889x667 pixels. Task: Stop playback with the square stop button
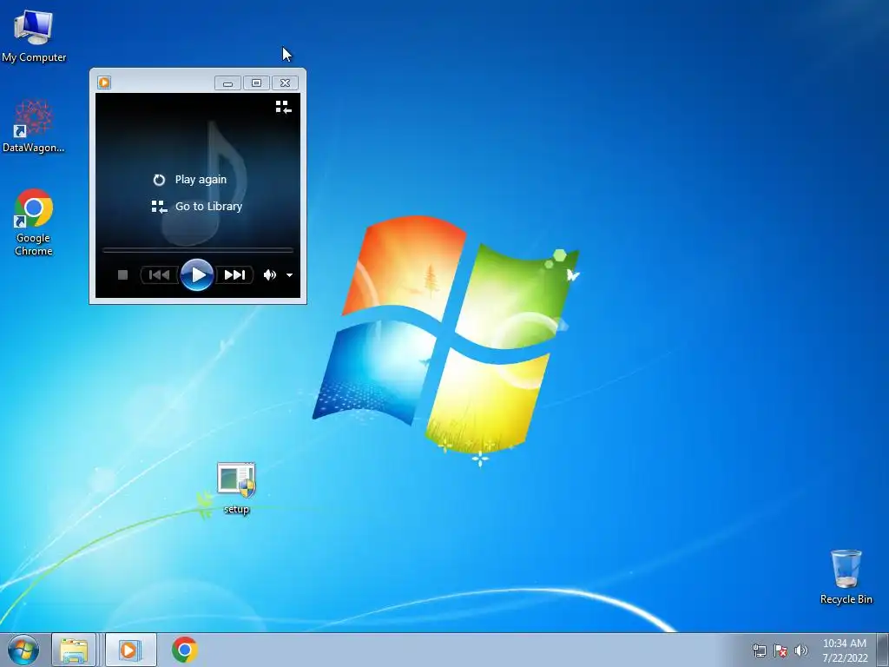(122, 275)
